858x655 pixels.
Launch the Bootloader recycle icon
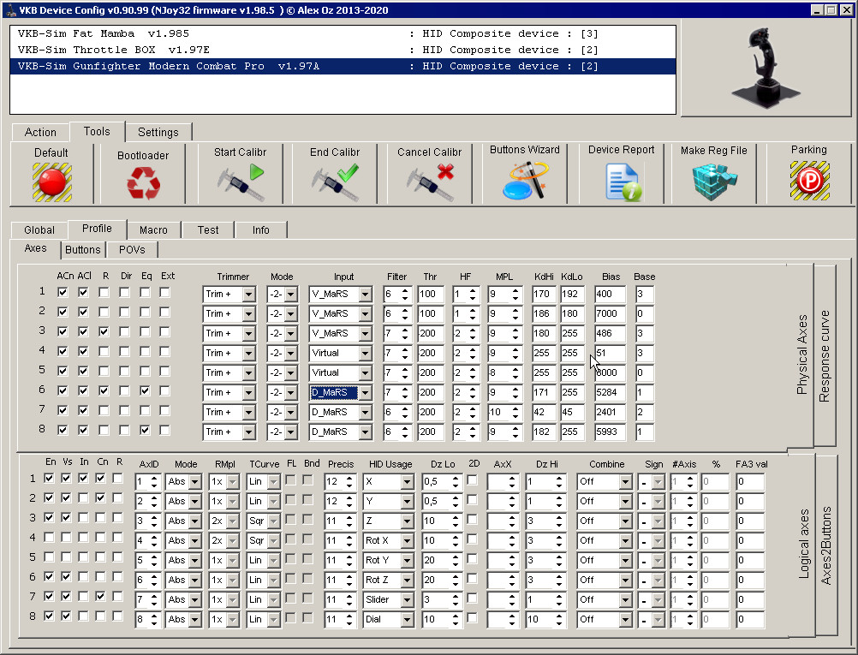point(143,182)
